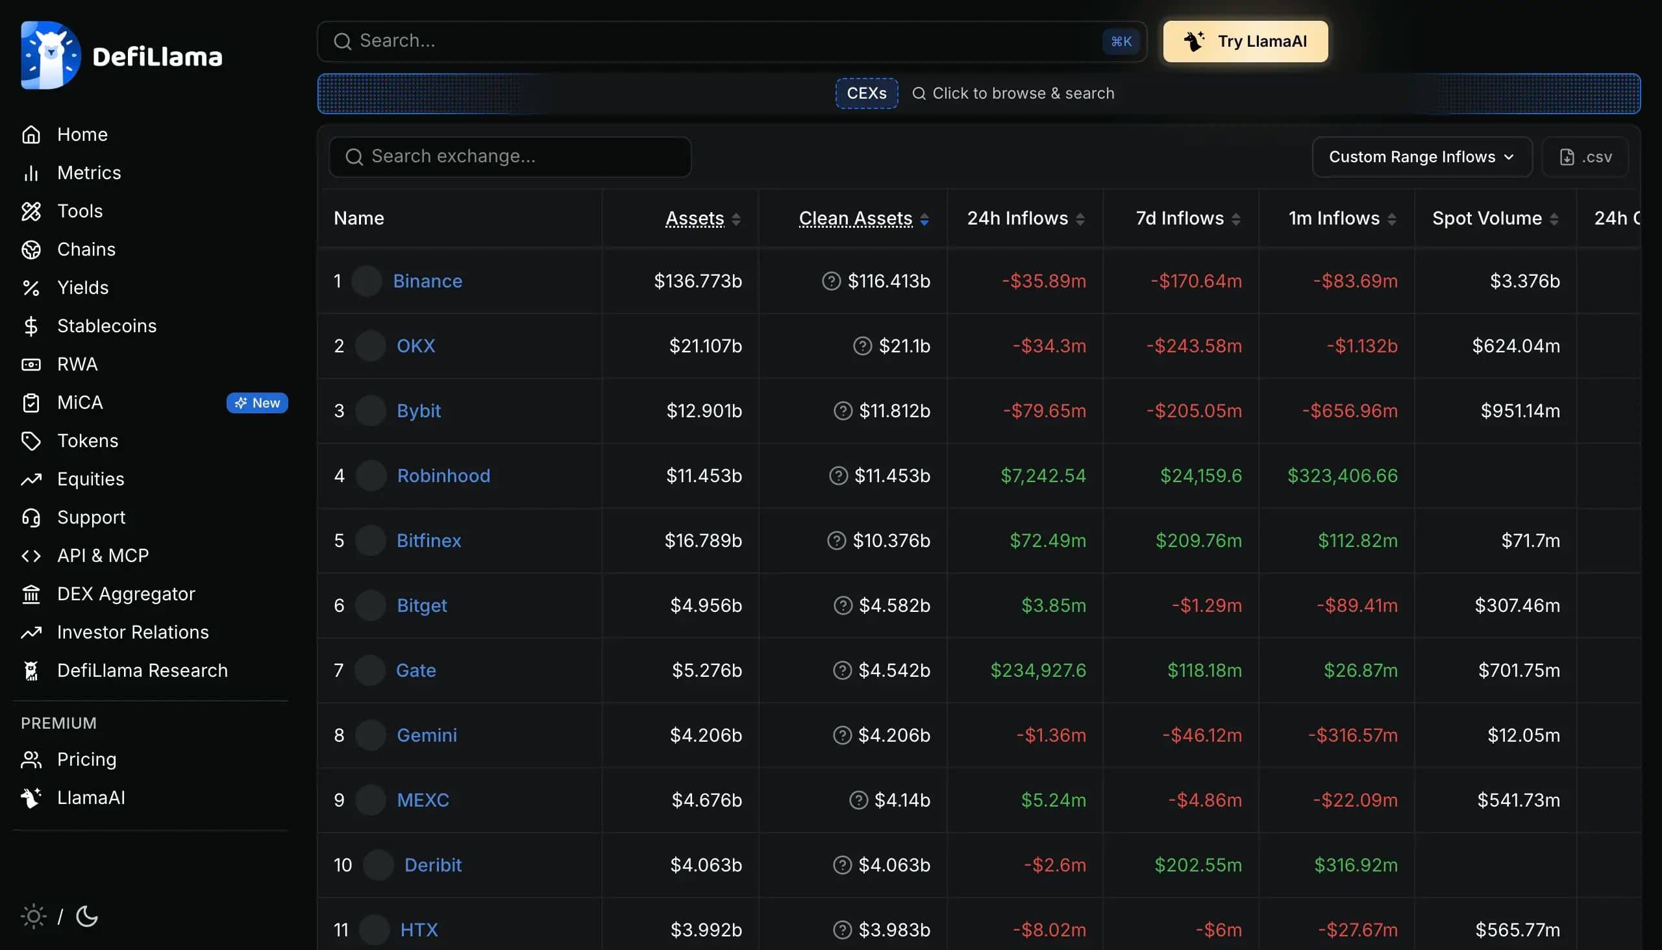
Task: Click the Support headset icon
Action: 31,517
